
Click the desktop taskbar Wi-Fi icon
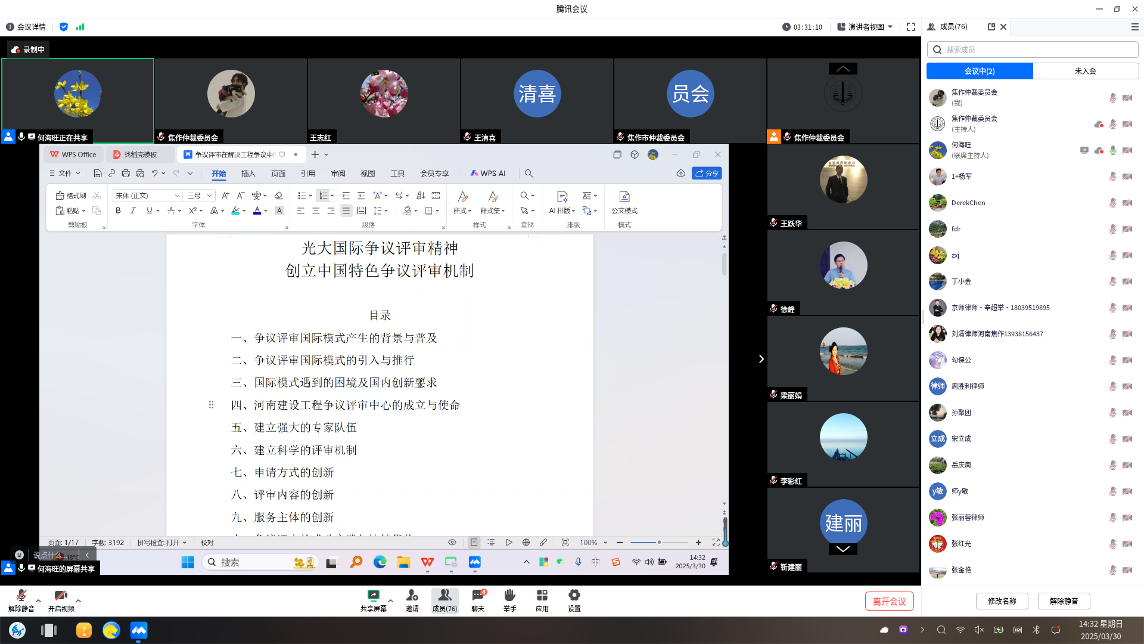click(x=960, y=630)
